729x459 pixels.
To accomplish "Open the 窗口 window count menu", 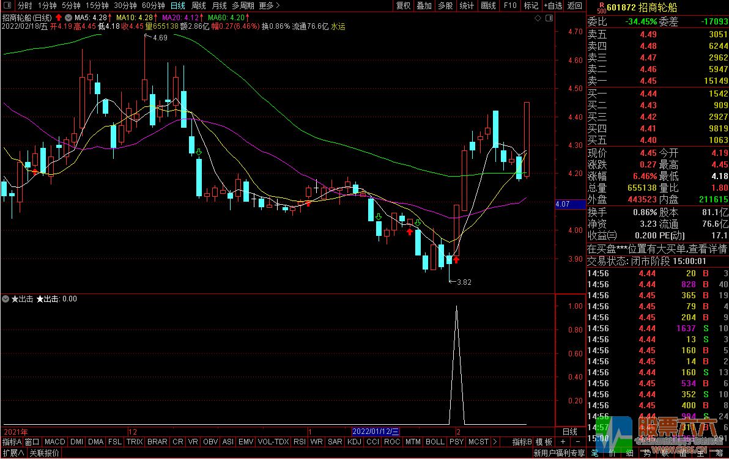I will pos(32,442).
